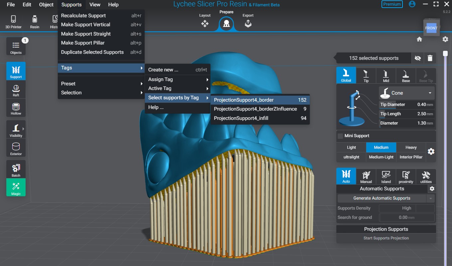Open the Resin settings icon

pos(35,22)
